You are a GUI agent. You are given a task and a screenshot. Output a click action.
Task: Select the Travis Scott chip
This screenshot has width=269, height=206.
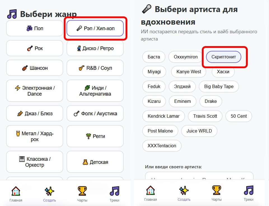pos(205,116)
